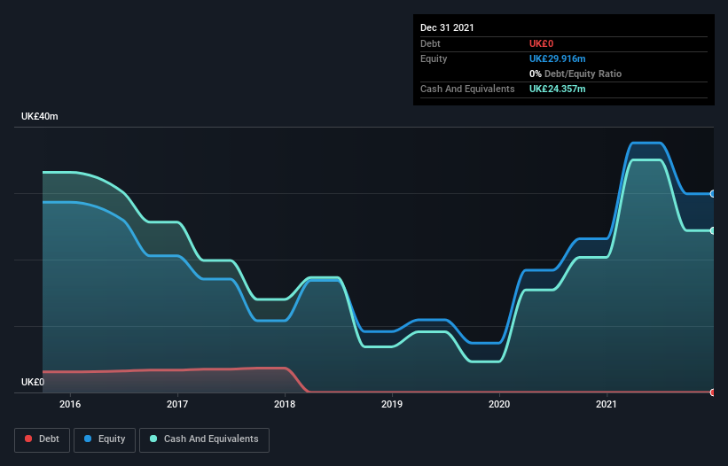
Task: Click the Equity label in tooltip
Action: pos(434,58)
